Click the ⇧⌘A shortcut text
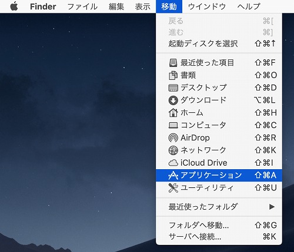The height and width of the screenshot is (252, 294). click(x=265, y=175)
